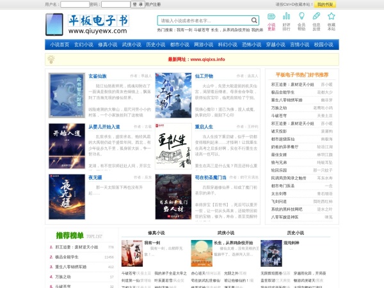Screen dimensions: 384x288
Task: Open 飞剑问道 in sidebar list
Action: coord(278,202)
